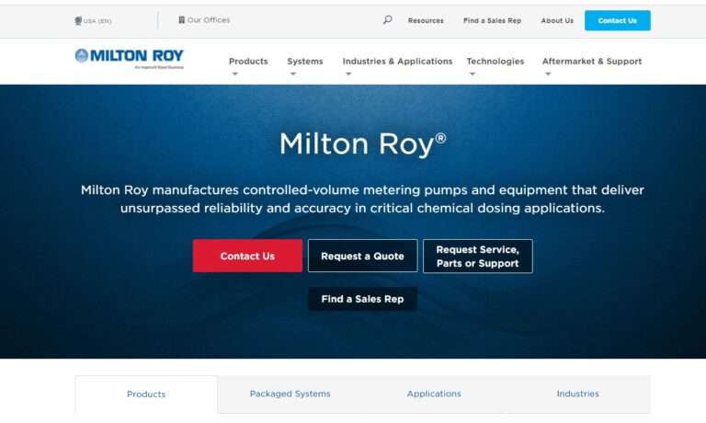Expand the chevron under the Systems menu
Viewport: 706px width, 423px height.
pyautogui.click(x=293, y=74)
